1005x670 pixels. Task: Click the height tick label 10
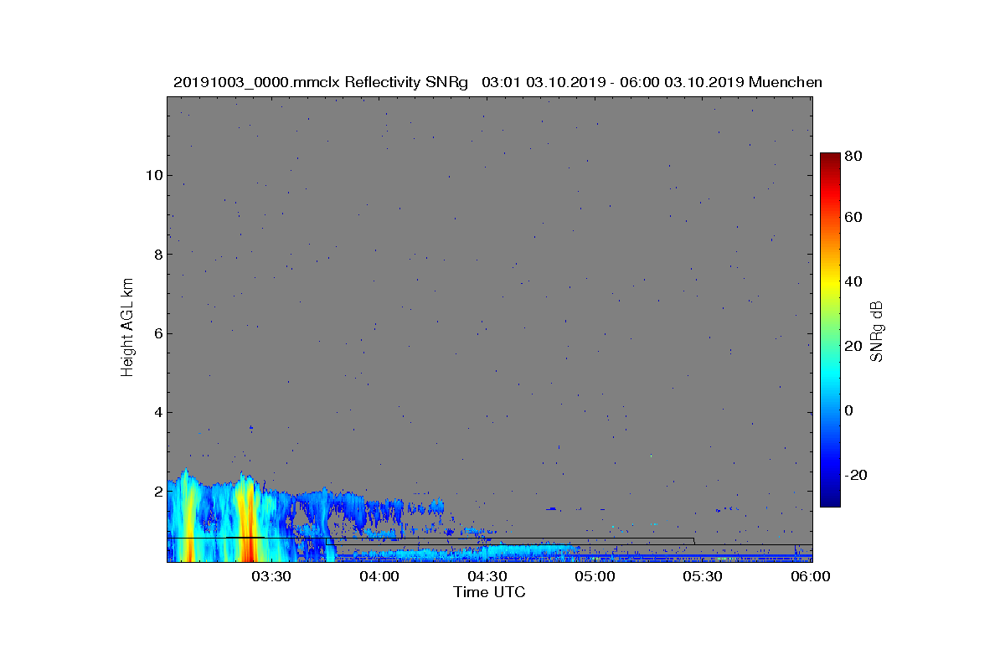click(152, 175)
